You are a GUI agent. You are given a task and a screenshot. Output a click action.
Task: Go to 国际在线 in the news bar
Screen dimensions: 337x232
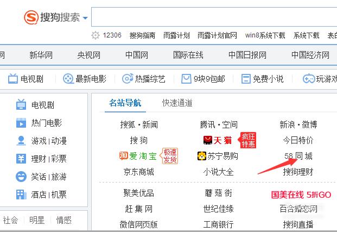188,55
